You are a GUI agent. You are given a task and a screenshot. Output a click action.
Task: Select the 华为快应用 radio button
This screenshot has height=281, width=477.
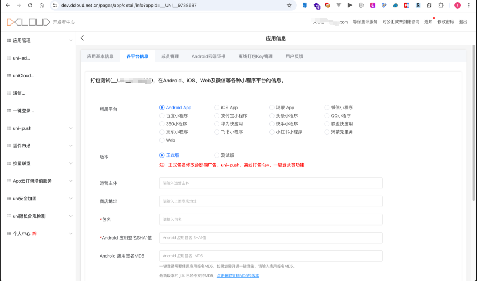tap(217, 124)
